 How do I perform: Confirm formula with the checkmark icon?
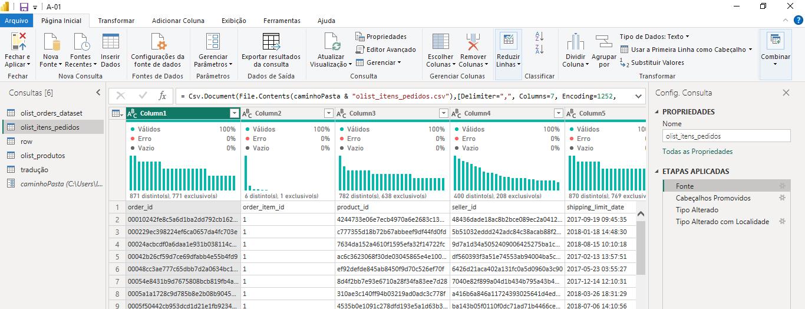143,96
